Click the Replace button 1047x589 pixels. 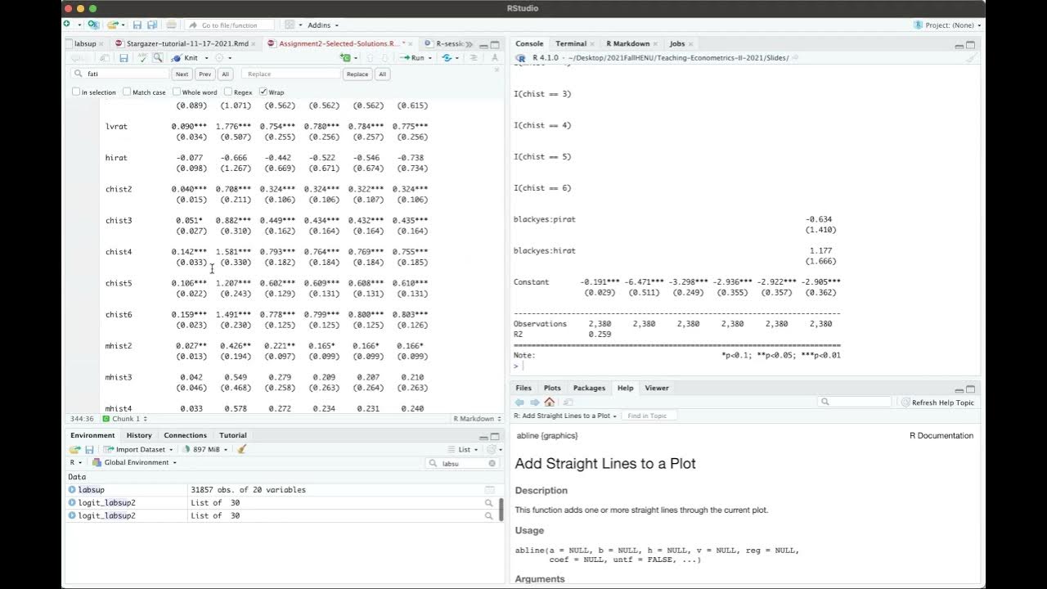[x=357, y=74]
